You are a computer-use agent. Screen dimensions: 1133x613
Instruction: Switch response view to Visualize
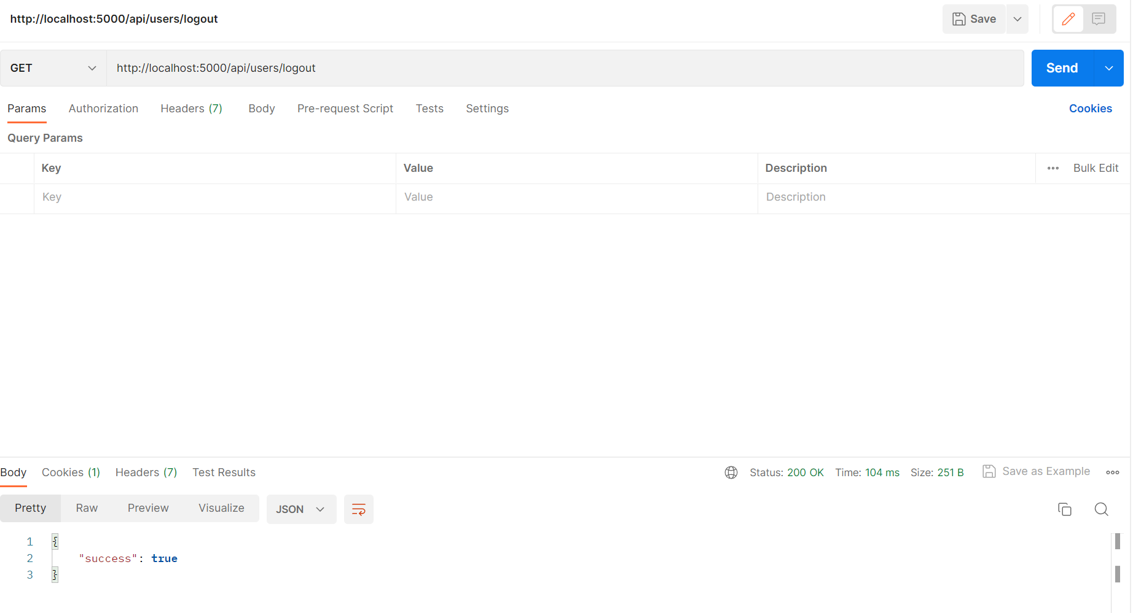pyautogui.click(x=221, y=508)
